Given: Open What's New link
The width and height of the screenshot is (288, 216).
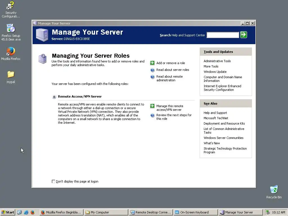Looking at the screenshot, I should [211, 143].
